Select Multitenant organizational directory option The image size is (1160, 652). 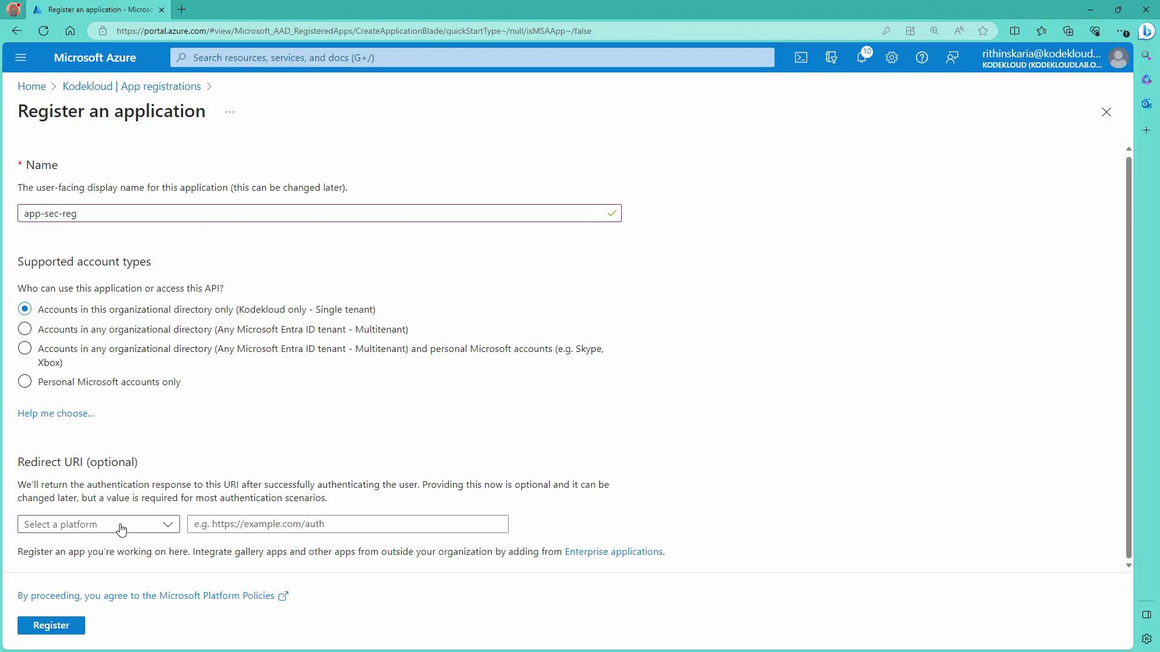25,329
